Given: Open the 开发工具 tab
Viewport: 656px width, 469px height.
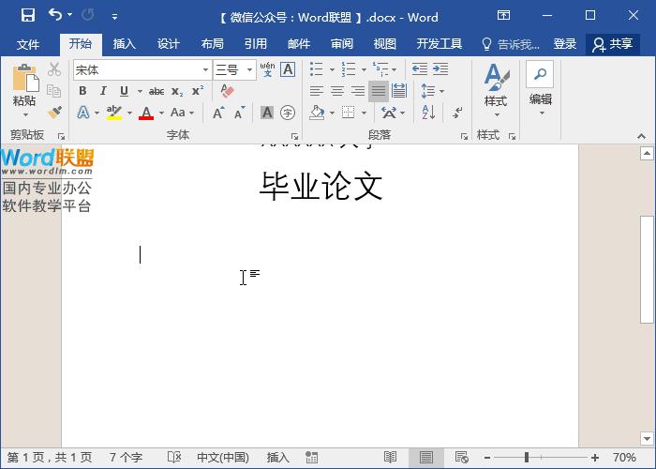Looking at the screenshot, I should pyautogui.click(x=440, y=44).
